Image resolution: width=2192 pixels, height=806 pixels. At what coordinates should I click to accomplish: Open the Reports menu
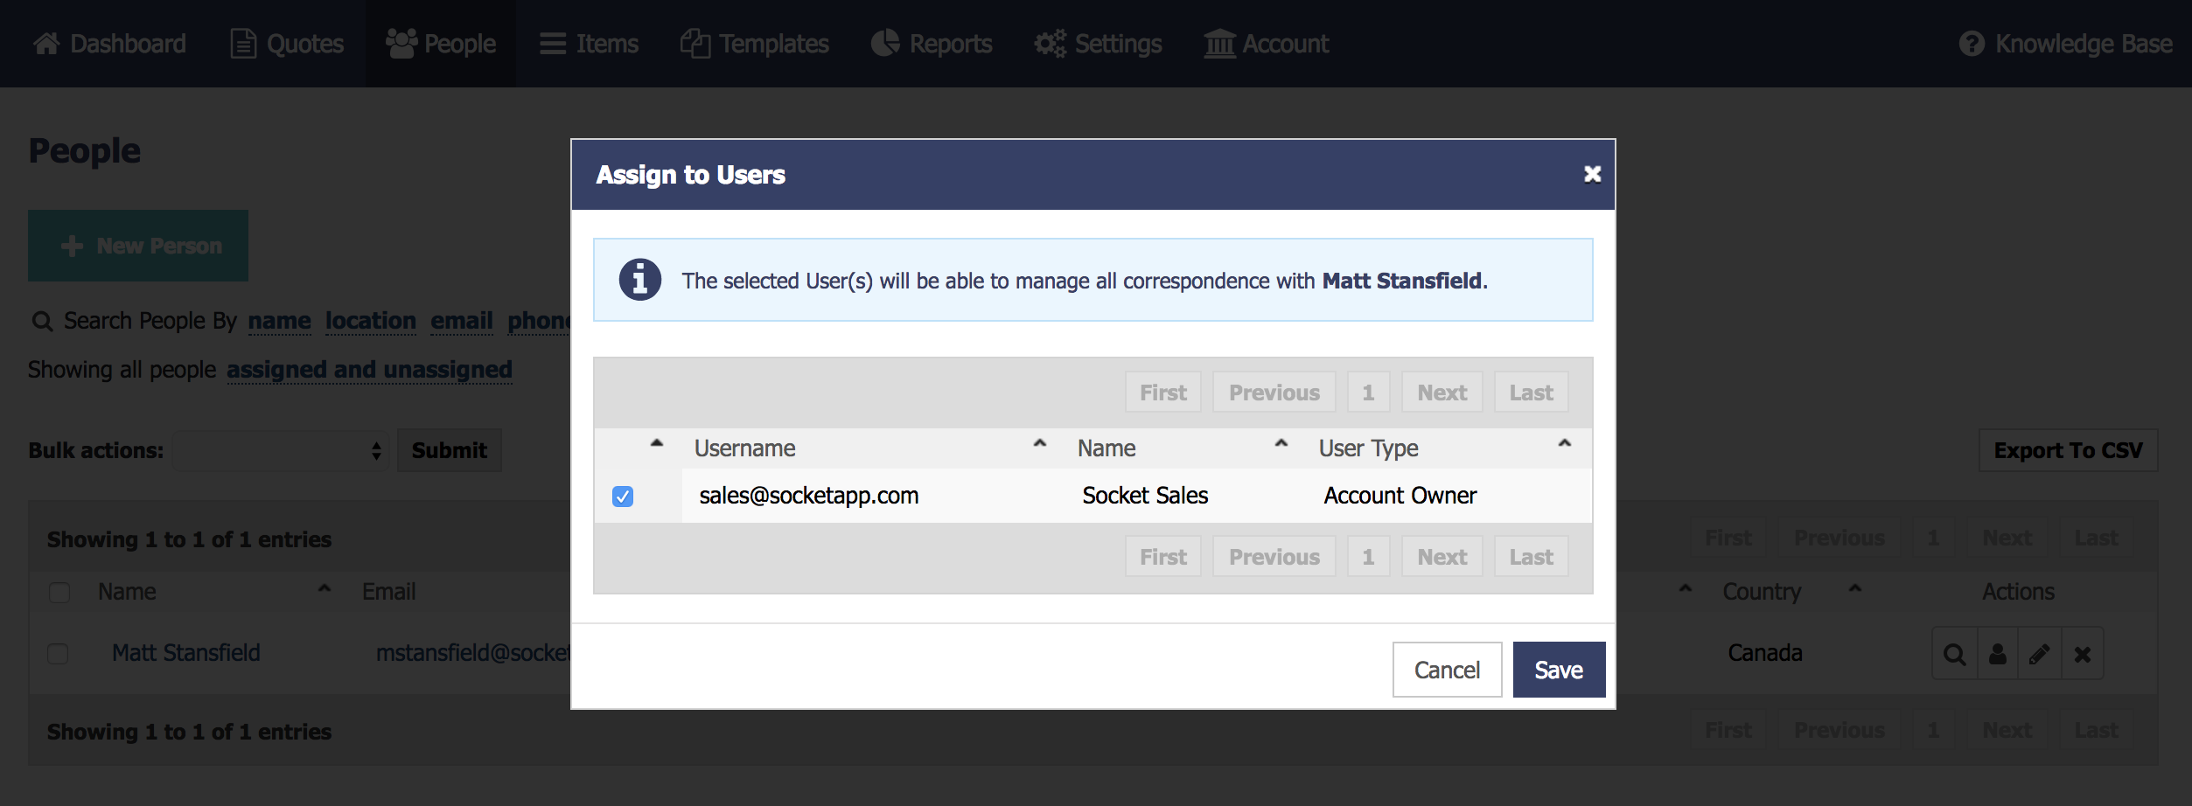932,44
